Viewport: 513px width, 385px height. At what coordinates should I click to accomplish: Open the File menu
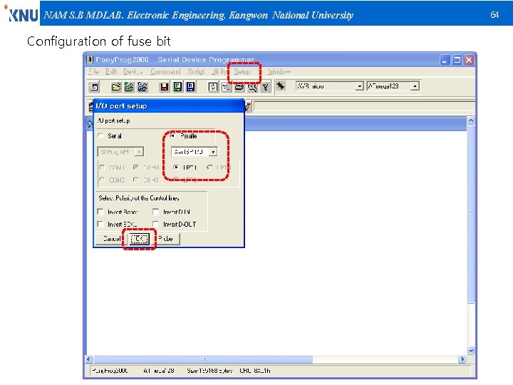tap(93, 71)
